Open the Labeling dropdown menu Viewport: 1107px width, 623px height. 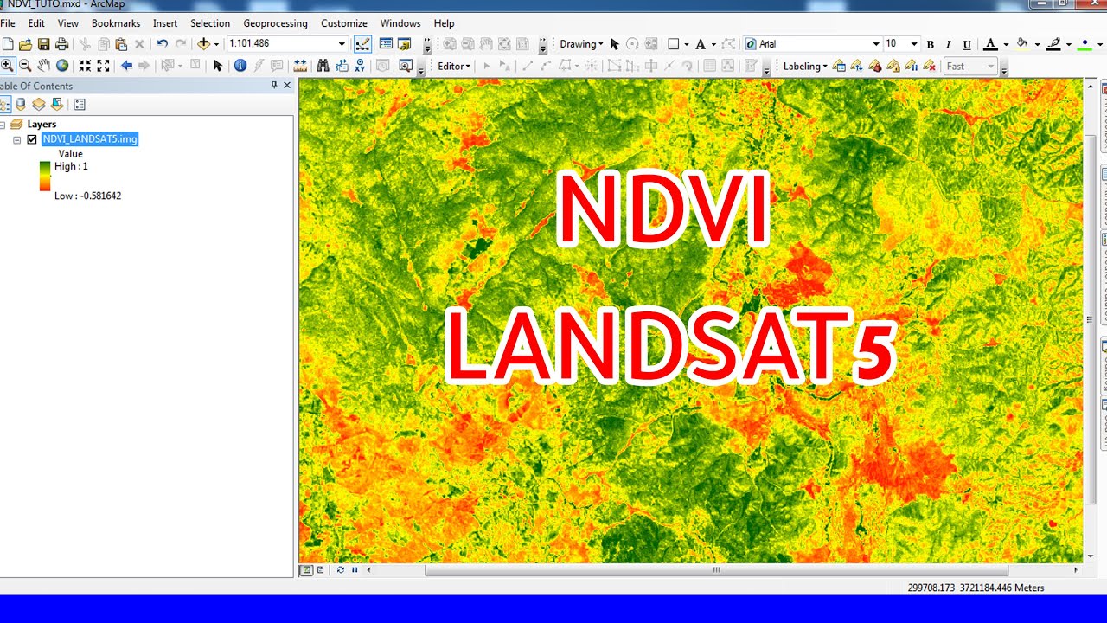(805, 66)
